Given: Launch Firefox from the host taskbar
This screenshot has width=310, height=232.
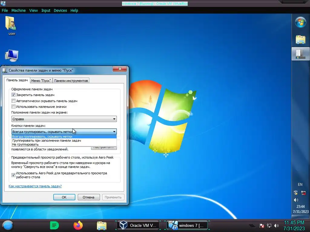Looking at the screenshot, I should click(x=78, y=225).
